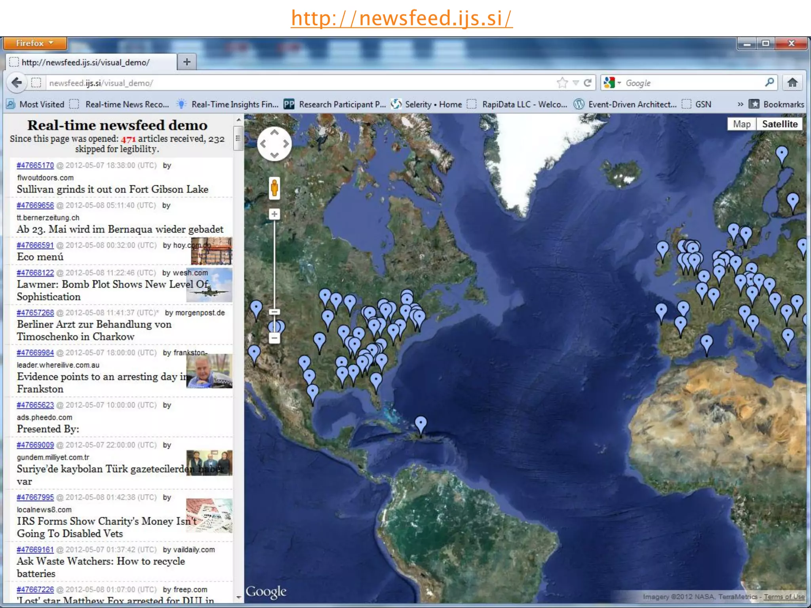Click the map zoom in plus button

coord(274,214)
